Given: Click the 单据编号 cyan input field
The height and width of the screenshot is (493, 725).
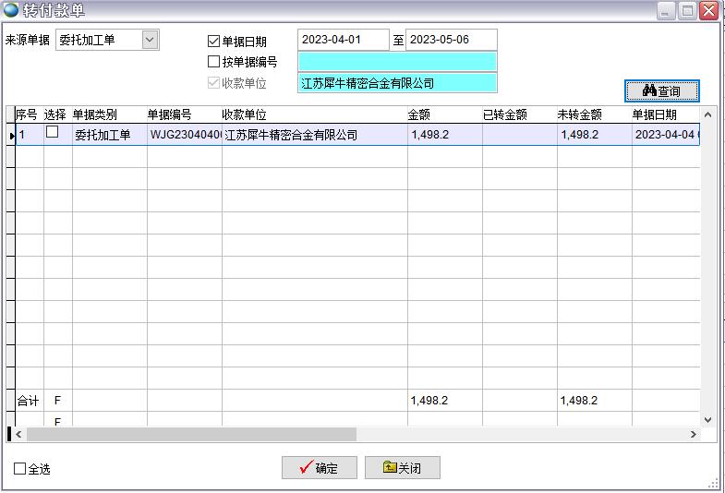Looking at the screenshot, I should point(396,62).
